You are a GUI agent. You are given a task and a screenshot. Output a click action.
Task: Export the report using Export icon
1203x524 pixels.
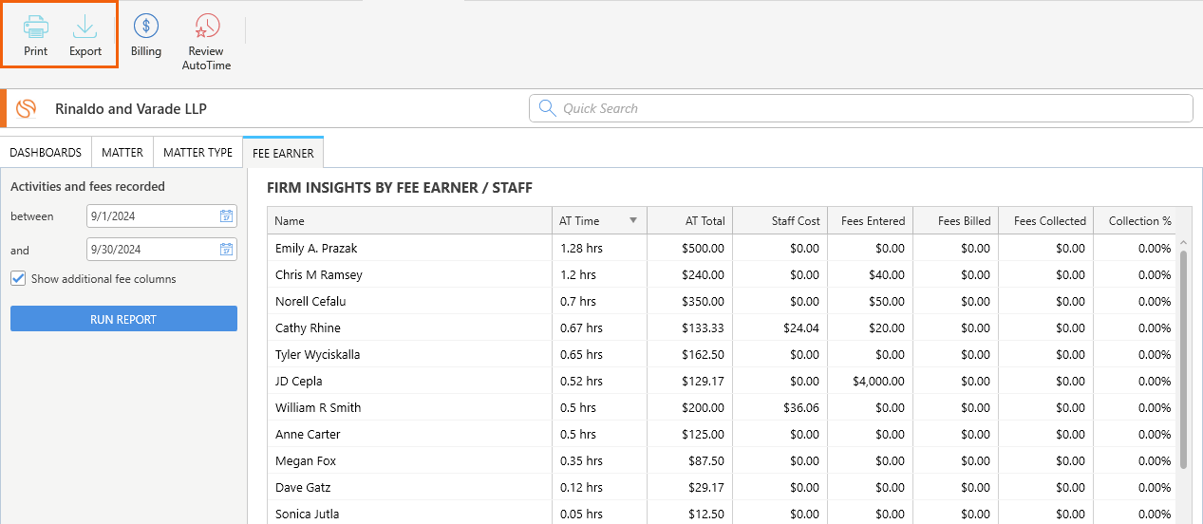(x=85, y=26)
